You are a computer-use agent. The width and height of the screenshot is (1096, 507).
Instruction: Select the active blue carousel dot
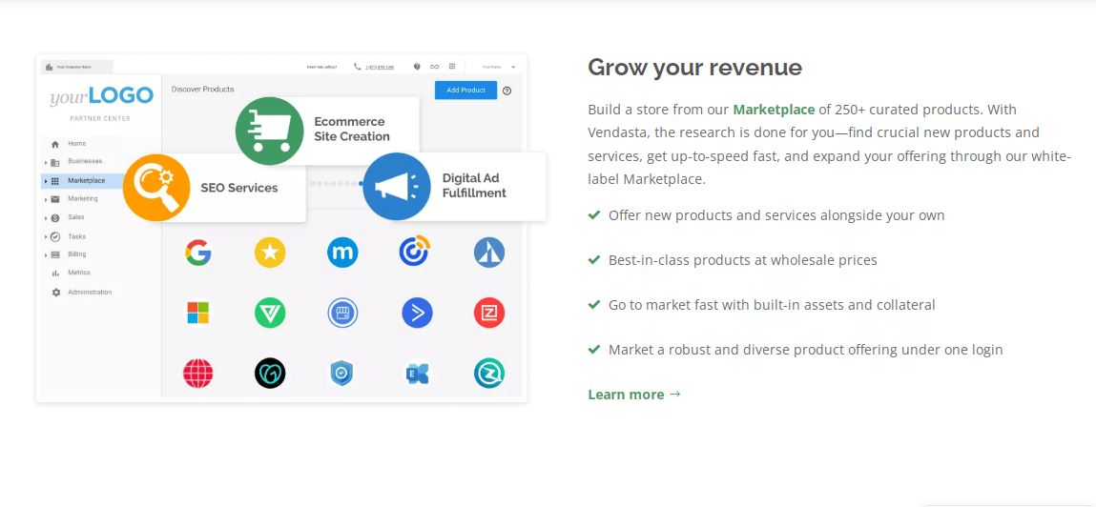coord(362,184)
